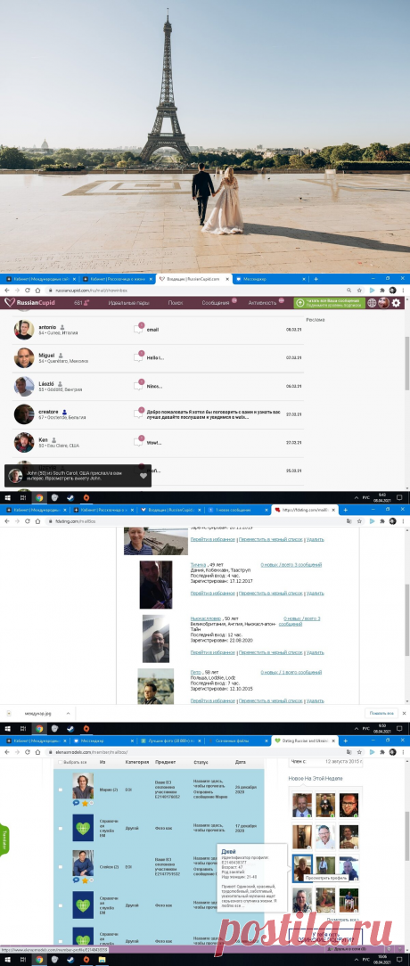Viewport: 410px width, 966px height.
Task: Open the 'Активность' menu on RussianCupid
Action: tap(263, 302)
